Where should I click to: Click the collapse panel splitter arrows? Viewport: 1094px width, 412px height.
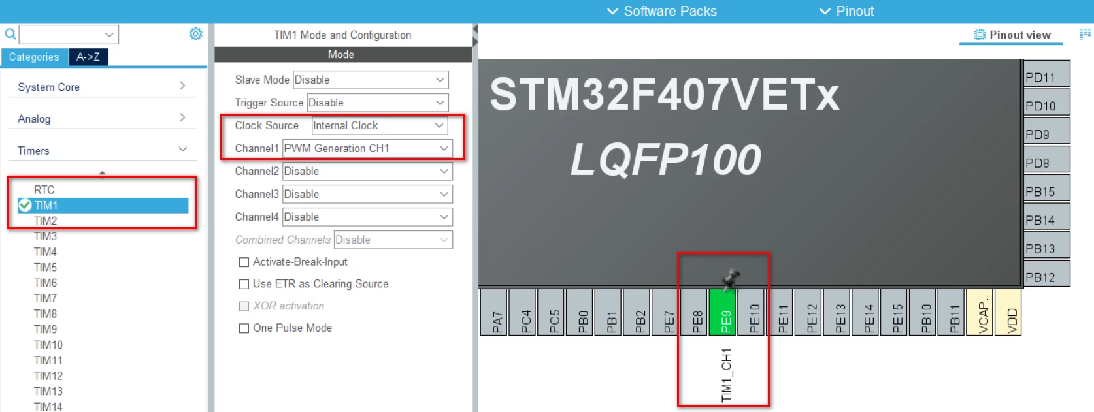click(x=475, y=36)
